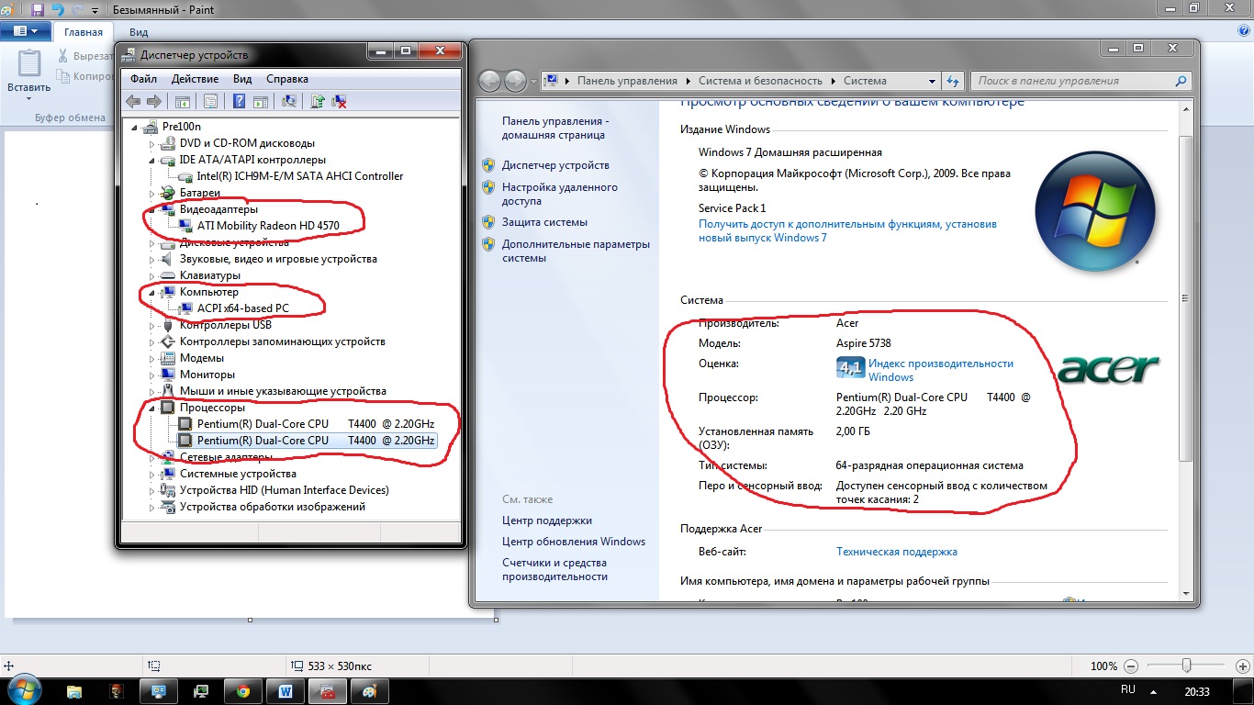Open the Действие menu in Device Manager

[195, 79]
